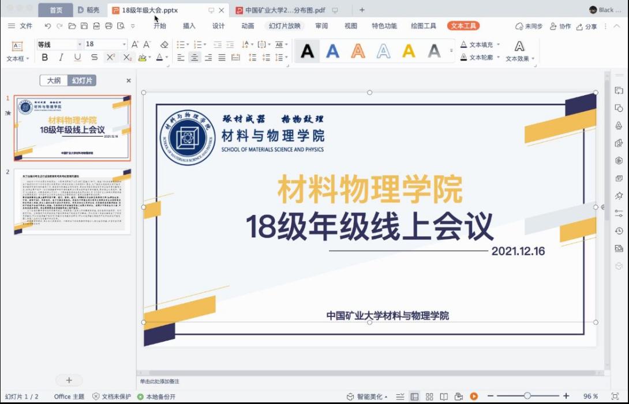This screenshot has width=629, height=404.
Task: Click the zoom slider handle
Action: tap(527, 396)
